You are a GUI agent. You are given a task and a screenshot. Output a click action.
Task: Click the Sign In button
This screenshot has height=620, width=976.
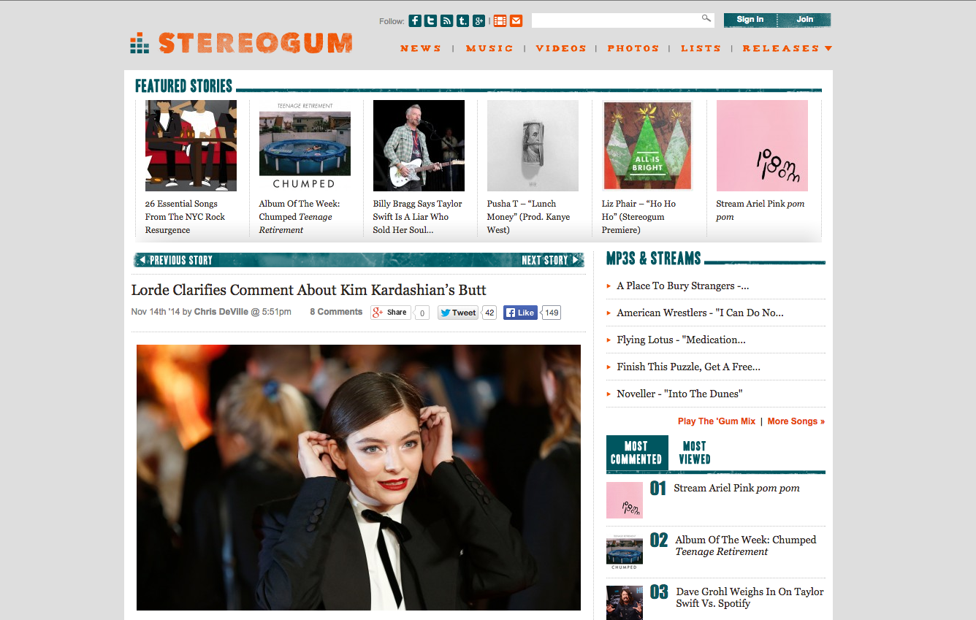[x=750, y=20]
